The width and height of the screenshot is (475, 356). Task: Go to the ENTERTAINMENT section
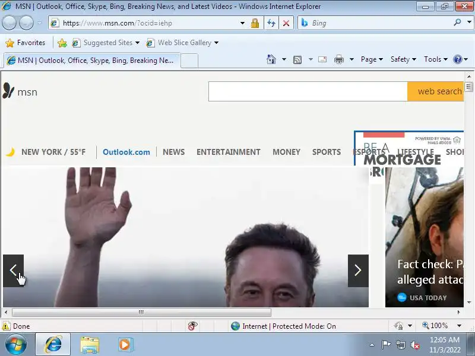229,152
